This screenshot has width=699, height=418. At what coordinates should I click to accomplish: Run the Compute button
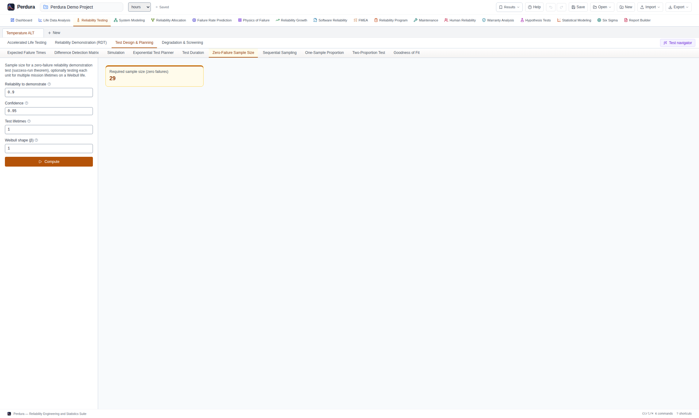49,162
